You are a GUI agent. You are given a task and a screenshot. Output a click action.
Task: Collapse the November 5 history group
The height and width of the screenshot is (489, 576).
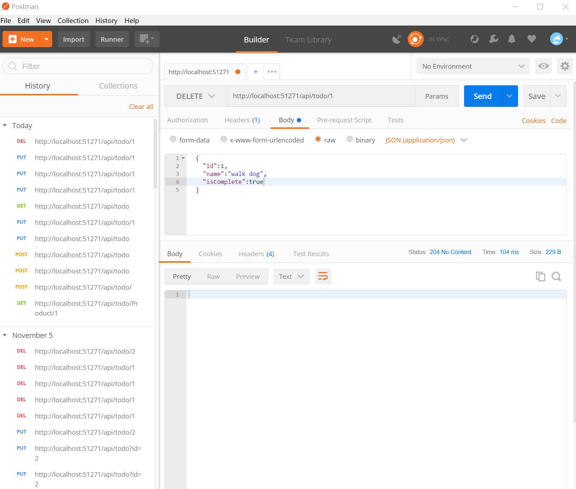point(5,335)
